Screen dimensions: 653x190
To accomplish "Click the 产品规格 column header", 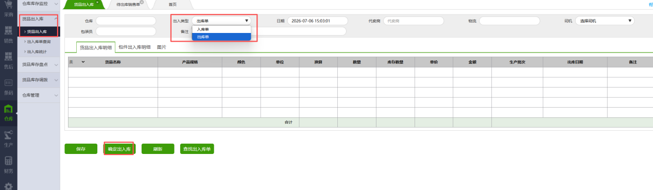I will (190, 62).
